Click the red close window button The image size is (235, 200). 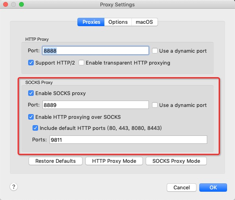click(6, 4)
